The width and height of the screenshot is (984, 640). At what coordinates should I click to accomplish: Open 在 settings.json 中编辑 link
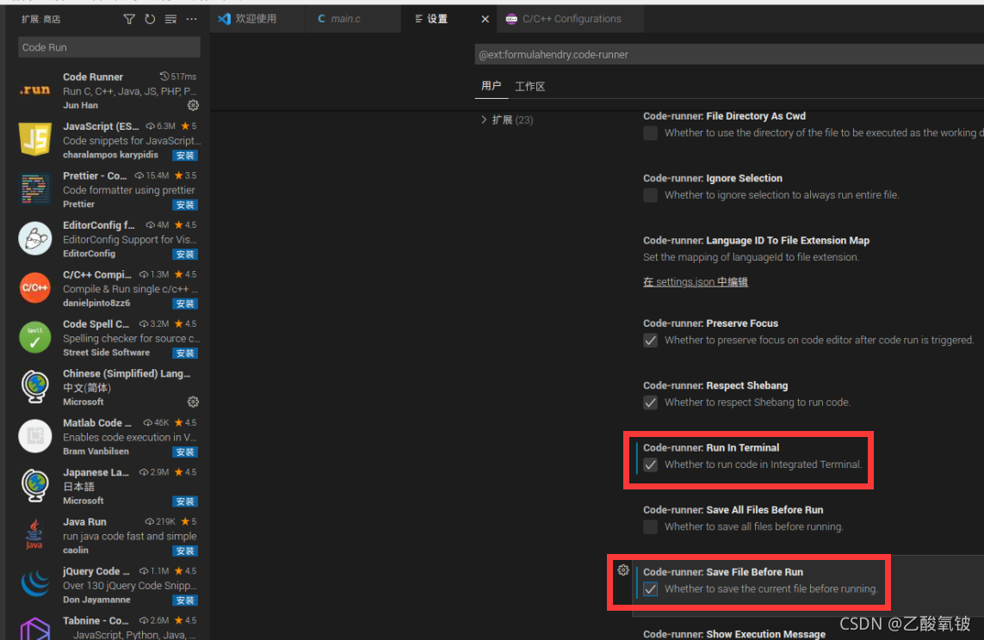click(x=696, y=282)
